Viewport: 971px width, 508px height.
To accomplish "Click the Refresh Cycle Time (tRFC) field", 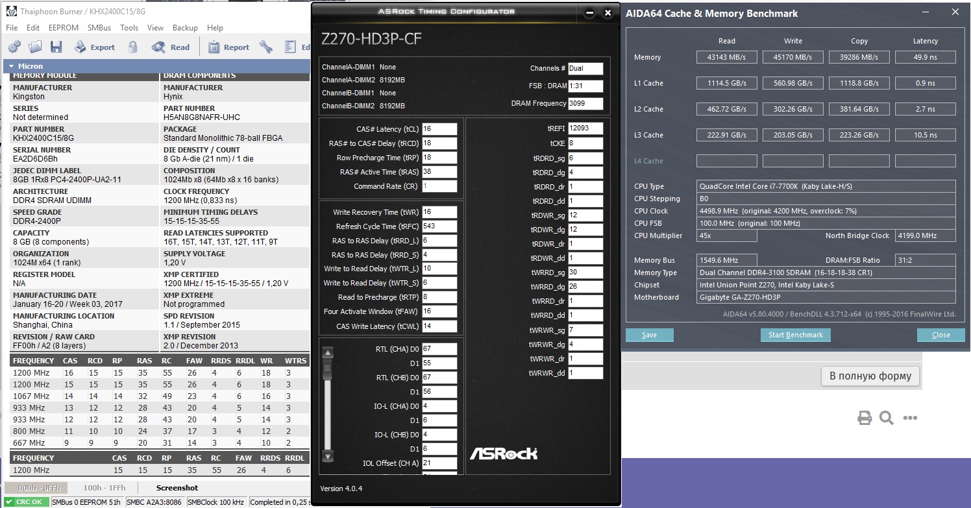I will tap(439, 226).
